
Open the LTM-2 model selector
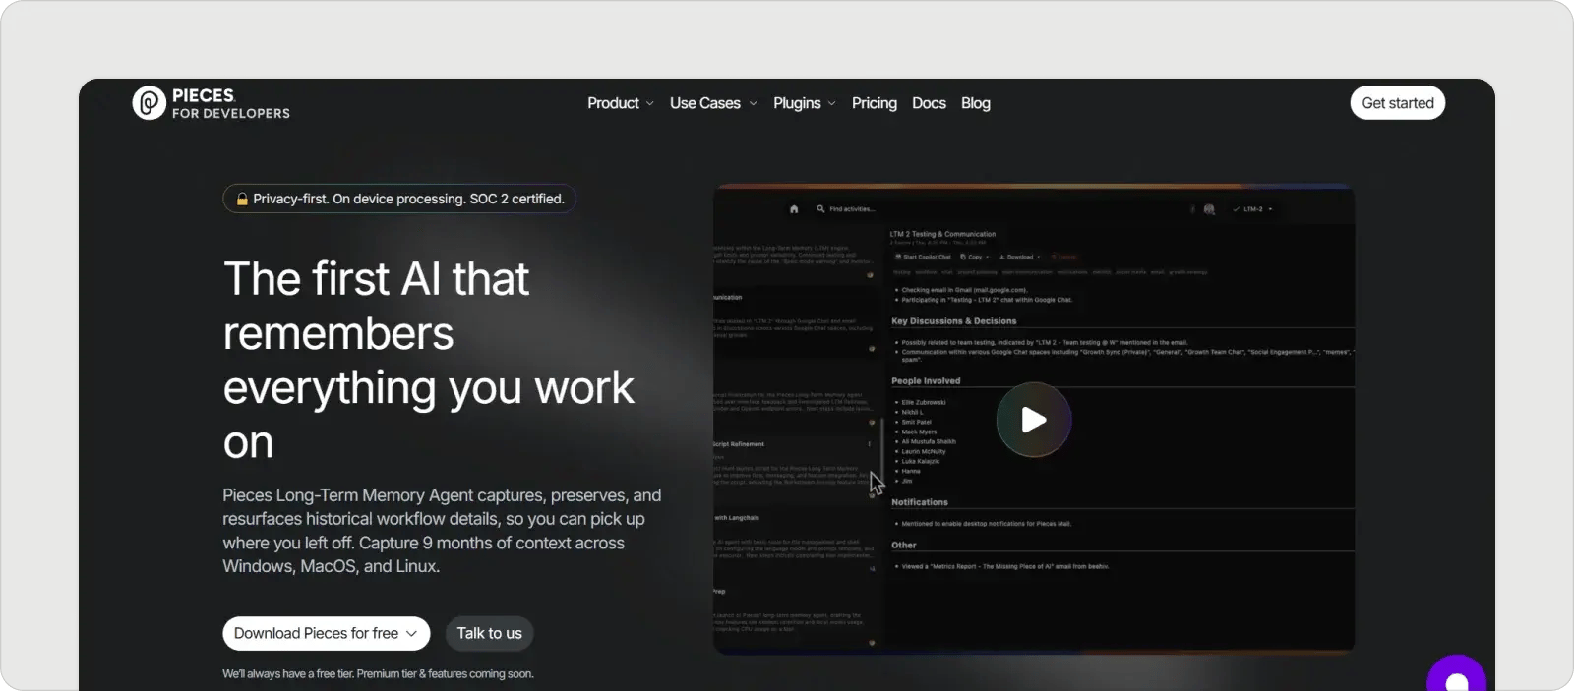click(x=1252, y=209)
